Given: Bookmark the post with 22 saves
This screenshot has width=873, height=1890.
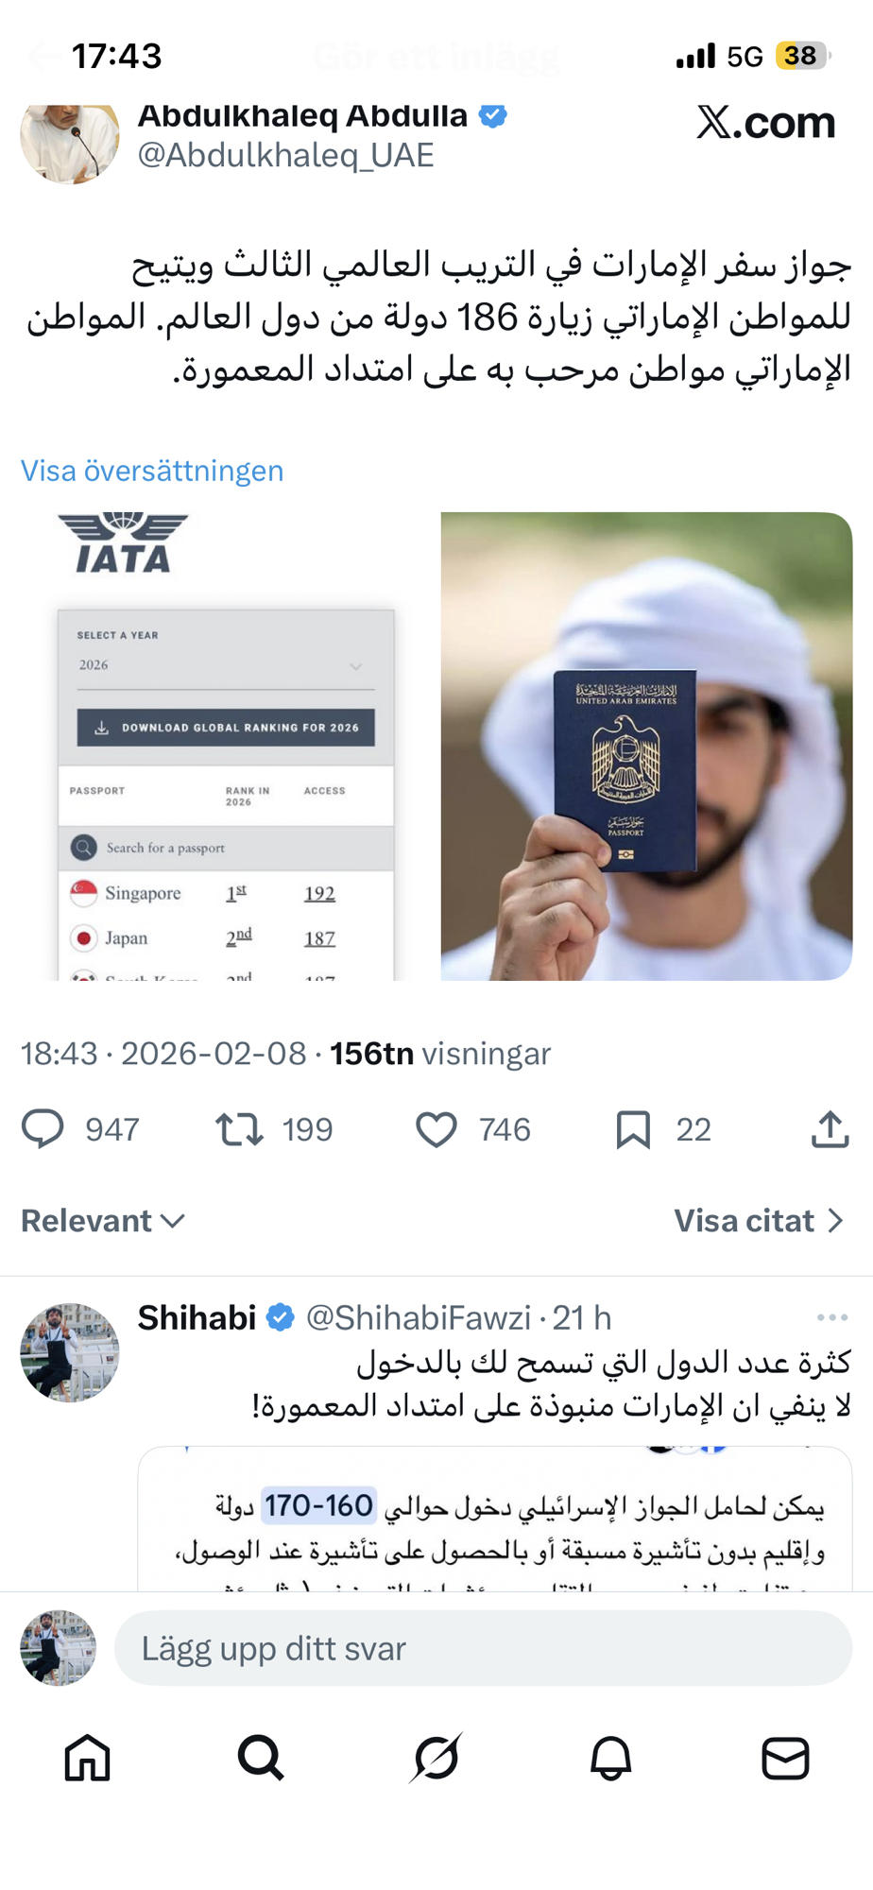Looking at the screenshot, I should click(633, 1129).
